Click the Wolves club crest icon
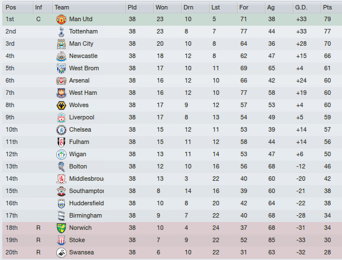The width and height of the screenshot is (342, 260). click(x=61, y=105)
